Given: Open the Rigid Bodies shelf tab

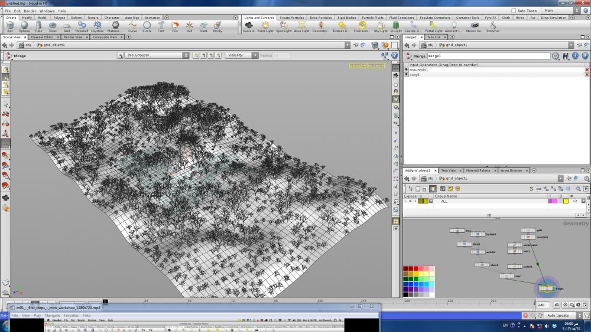Looking at the screenshot, I should [x=346, y=18].
